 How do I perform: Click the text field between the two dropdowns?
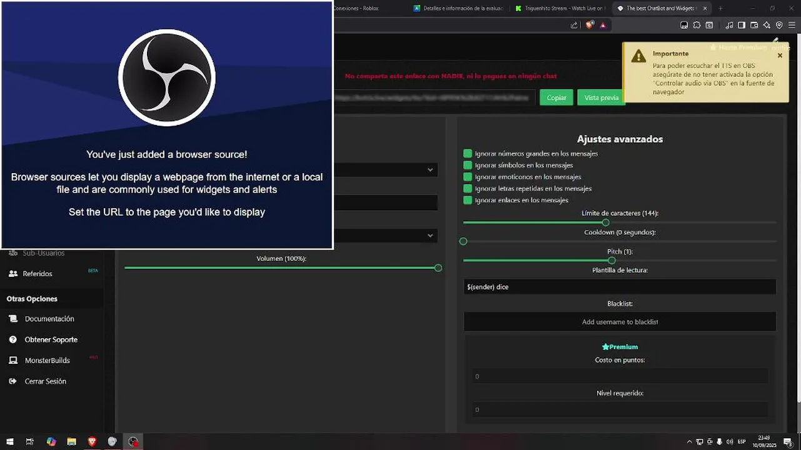pyautogui.click(x=385, y=202)
